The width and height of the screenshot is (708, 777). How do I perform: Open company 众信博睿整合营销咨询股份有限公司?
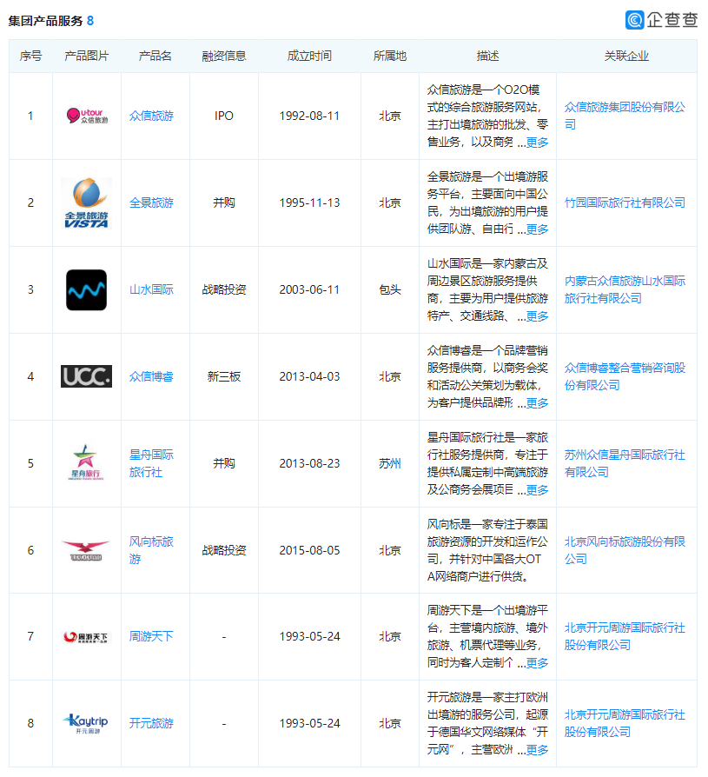click(x=625, y=376)
